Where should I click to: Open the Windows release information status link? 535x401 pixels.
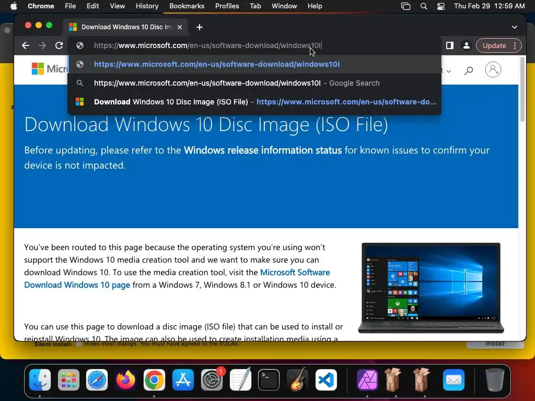[x=263, y=150]
